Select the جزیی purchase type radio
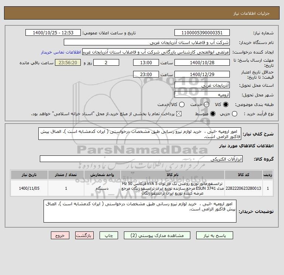 click(235, 114)
